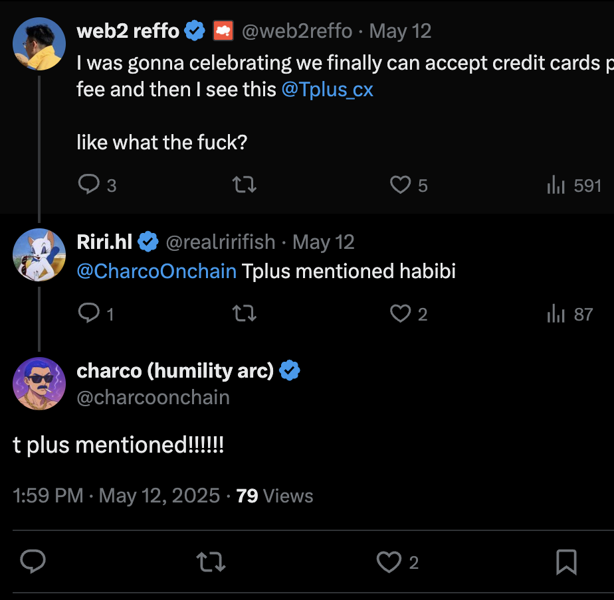View analytics showing 591 views
The height and width of the screenshot is (600, 614).
pyautogui.click(x=556, y=185)
